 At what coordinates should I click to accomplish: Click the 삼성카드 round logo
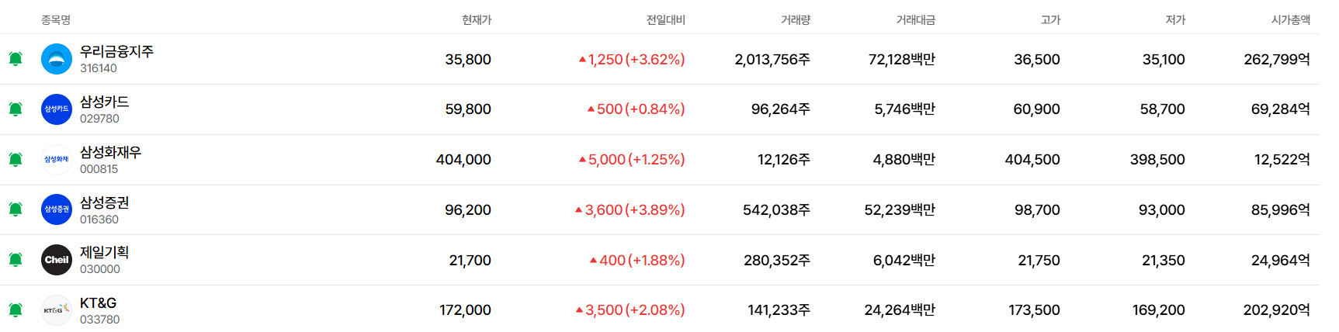point(57,109)
